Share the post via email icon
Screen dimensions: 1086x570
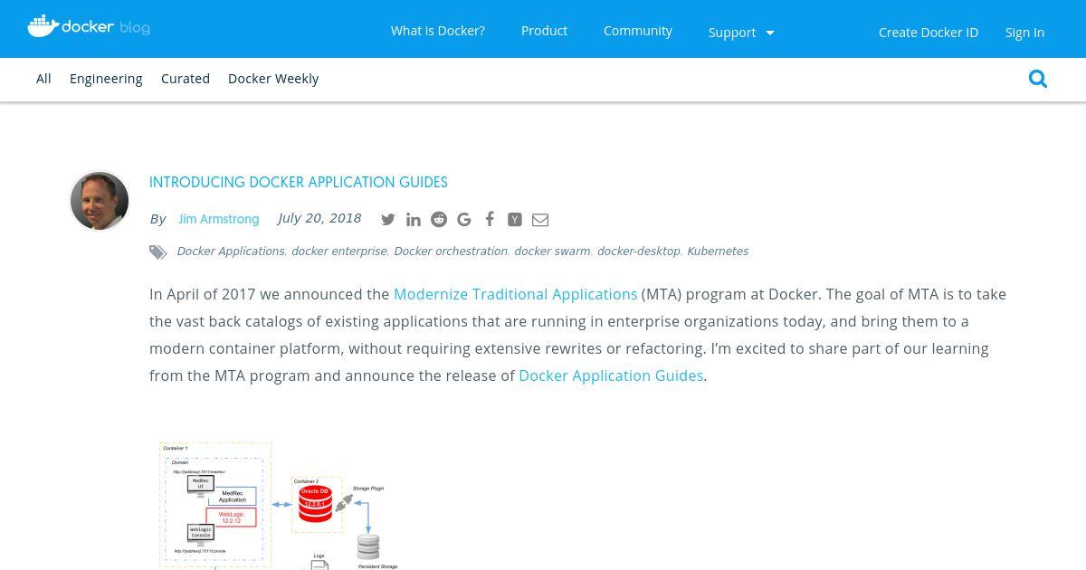[x=540, y=219]
